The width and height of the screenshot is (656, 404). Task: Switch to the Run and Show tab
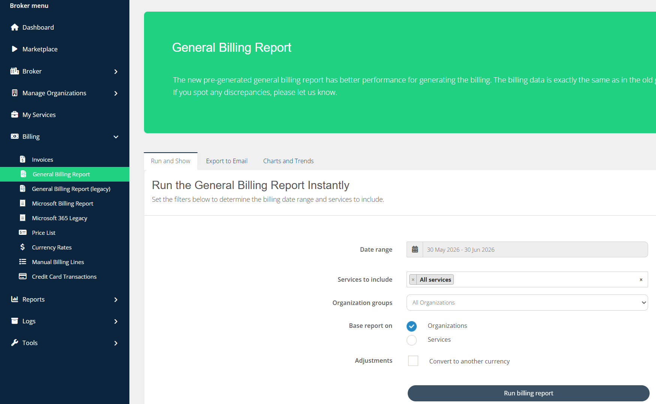click(171, 161)
